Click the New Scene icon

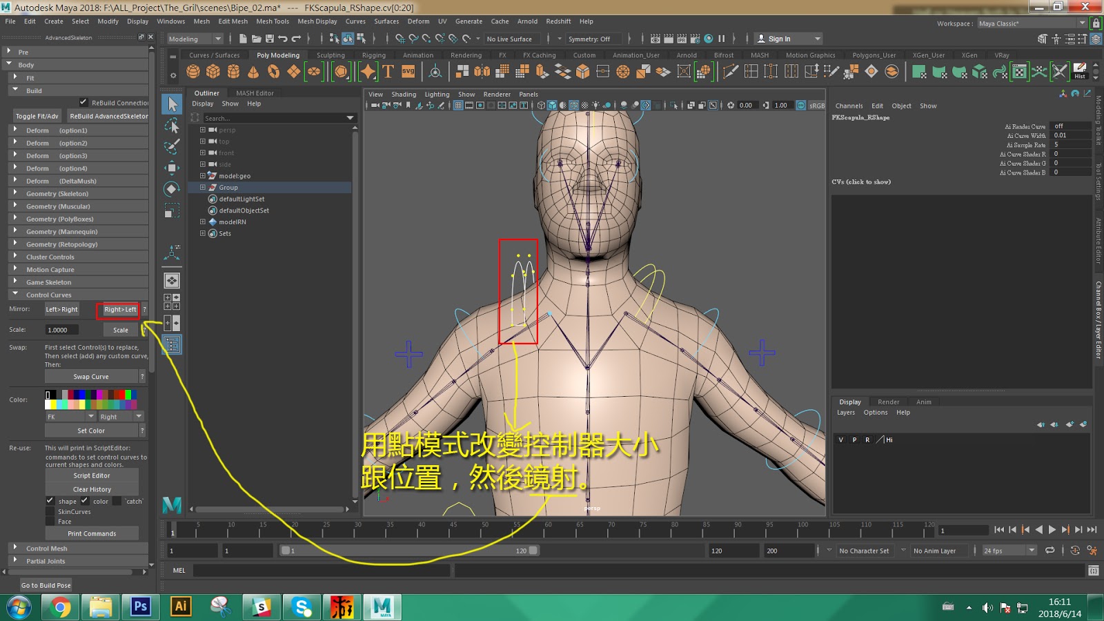[x=242, y=39]
